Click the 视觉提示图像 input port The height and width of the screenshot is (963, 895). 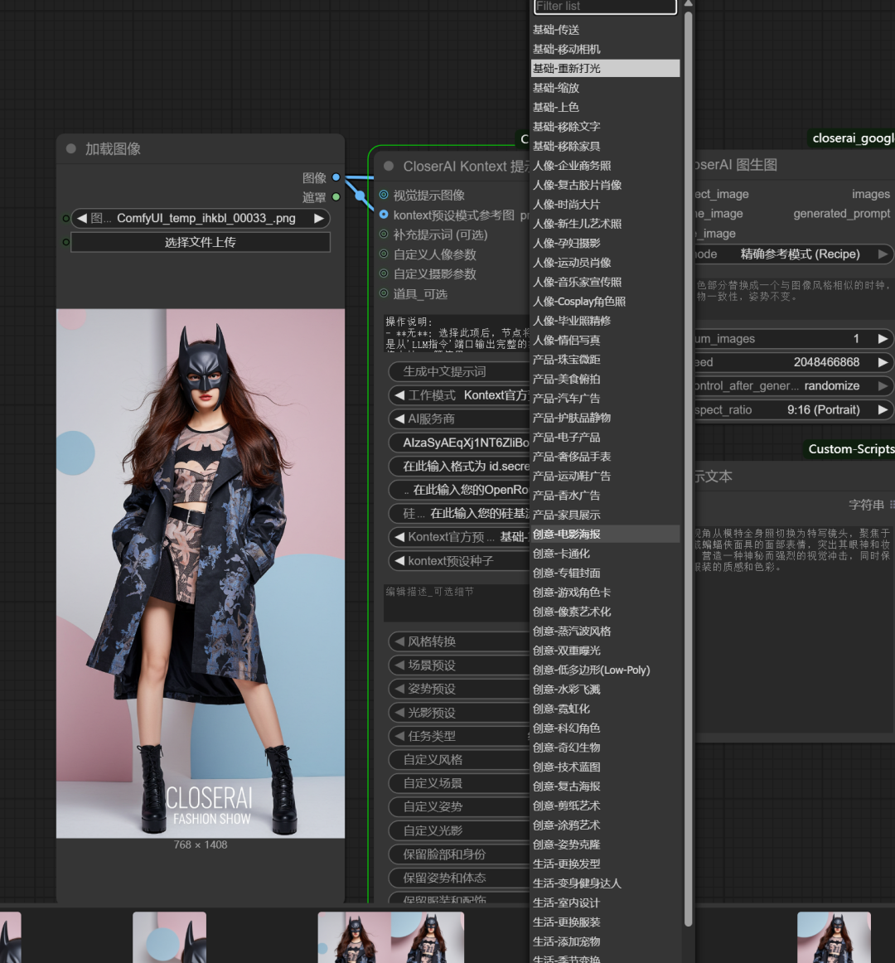pos(384,195)
